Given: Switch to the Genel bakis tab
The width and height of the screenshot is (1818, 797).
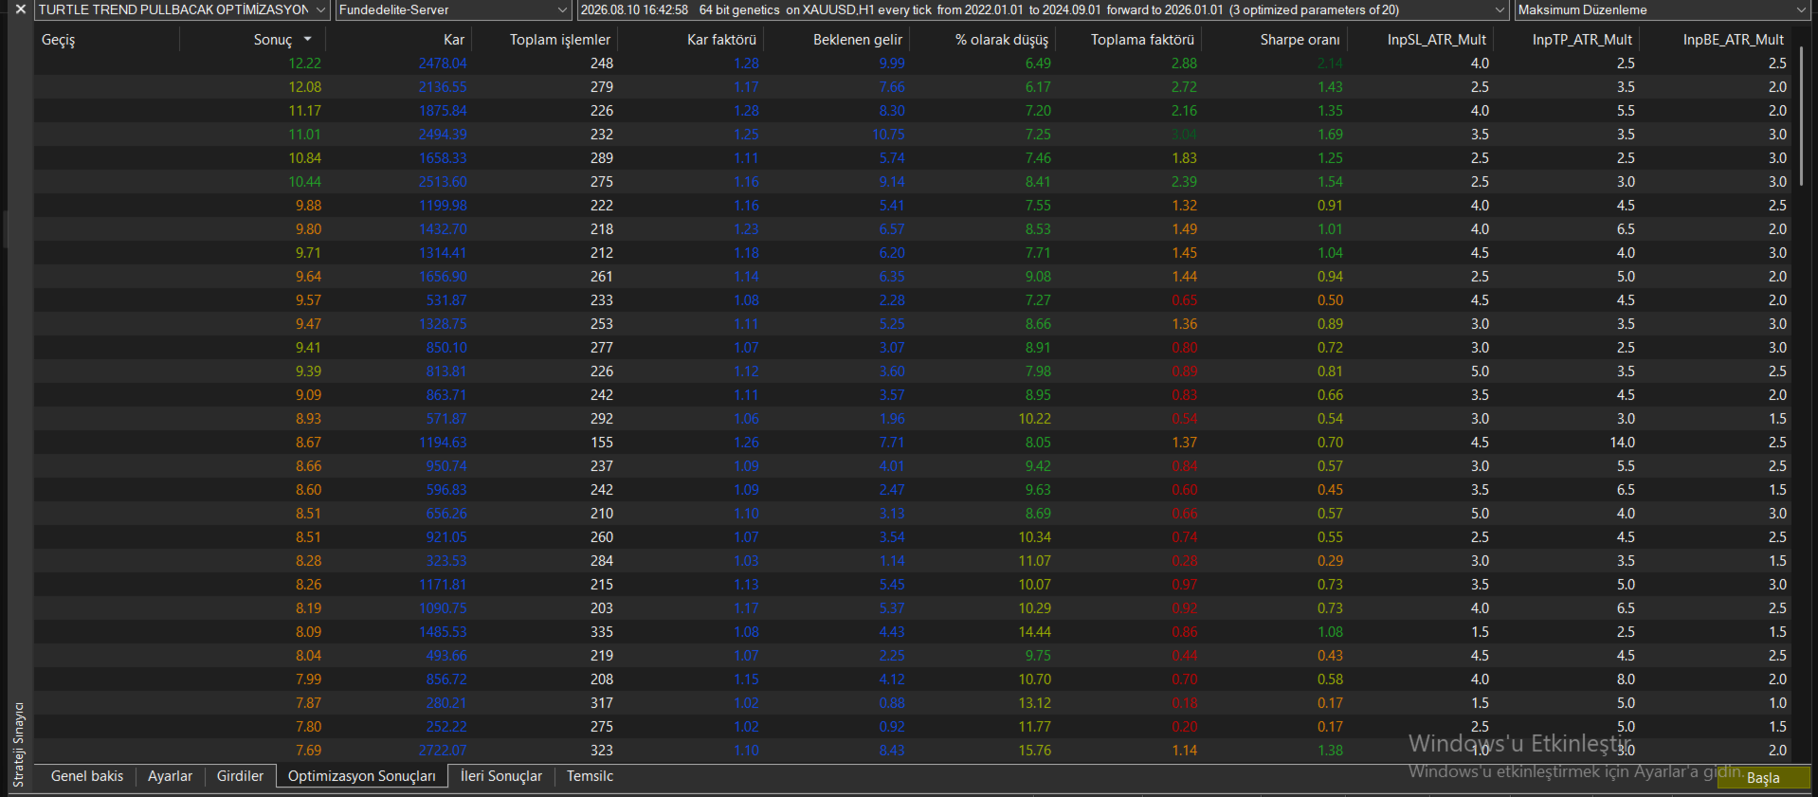Looking at the screenshot, I should click(87, 776).
